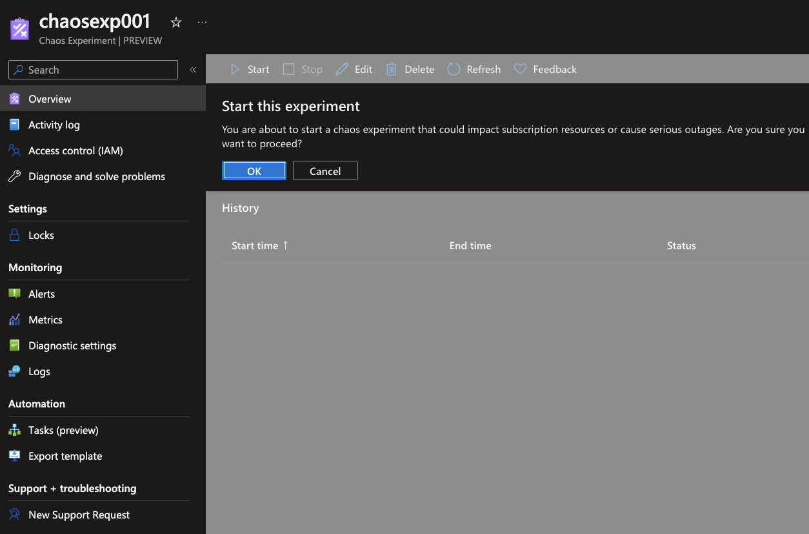Open the Overview menu item
Viewport: 809px width, 534px height.
103,99
